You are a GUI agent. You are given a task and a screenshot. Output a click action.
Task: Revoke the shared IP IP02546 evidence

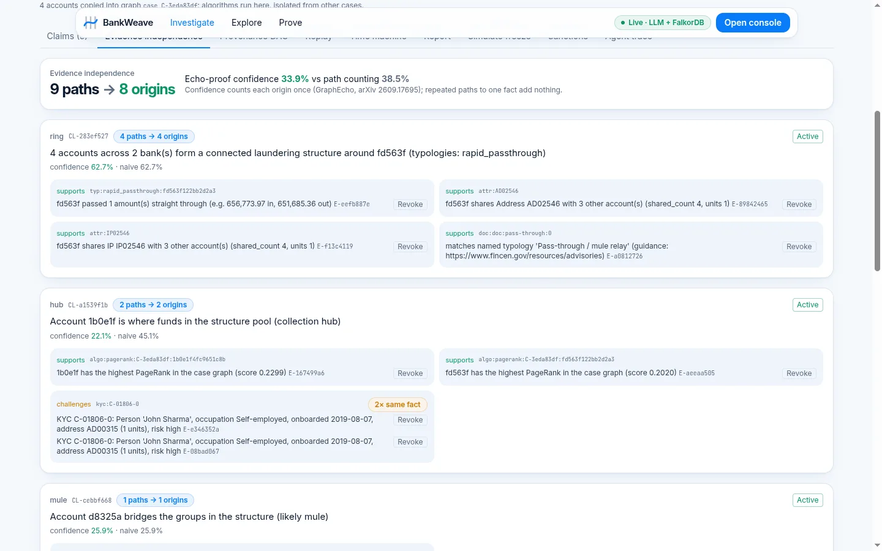click(410, 247)
